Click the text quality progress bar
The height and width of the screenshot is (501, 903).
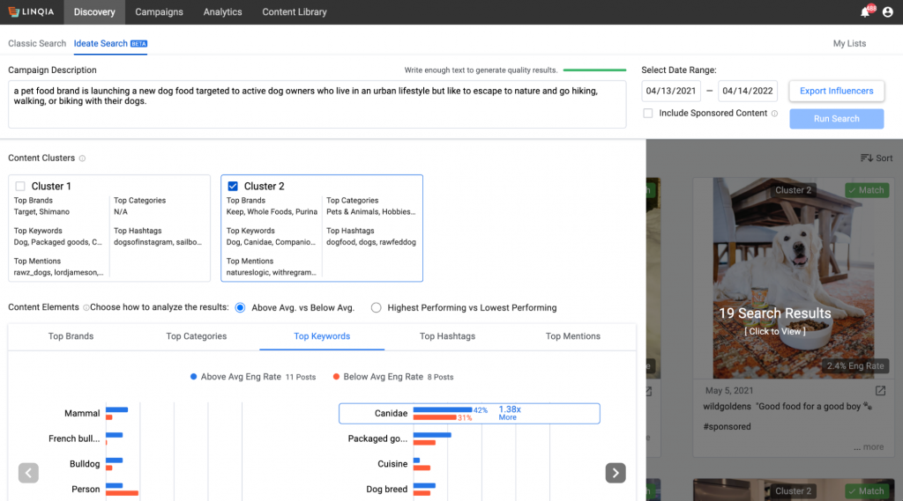594,70
